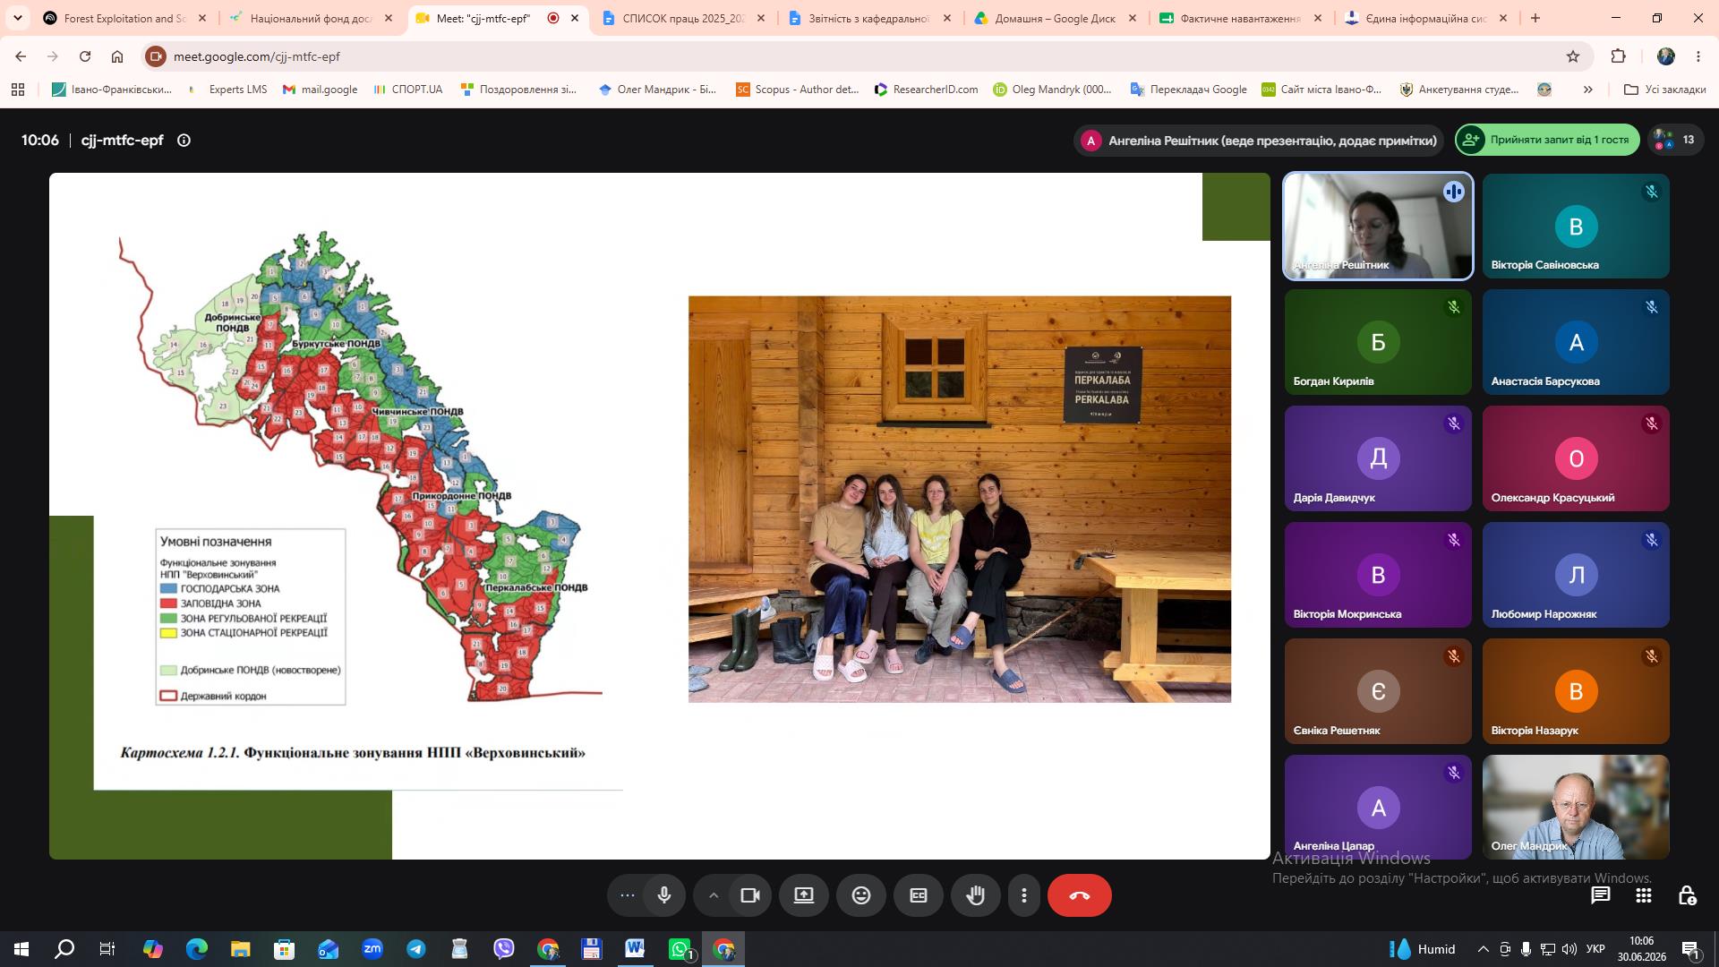Image resolution: width=1719 pixels, height=967 pixels.
Task: Toggle closed captions button
Action: 918,895
